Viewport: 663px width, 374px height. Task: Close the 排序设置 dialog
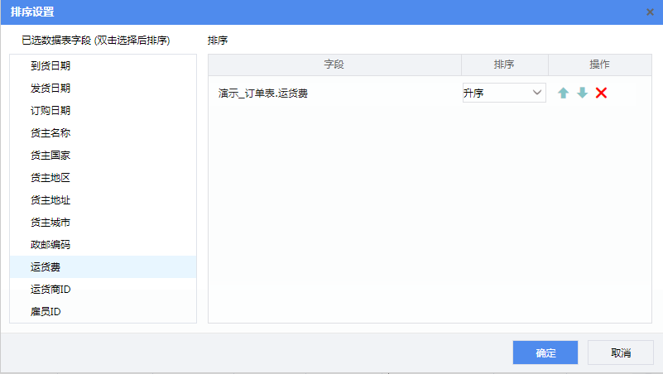(650, 12)
